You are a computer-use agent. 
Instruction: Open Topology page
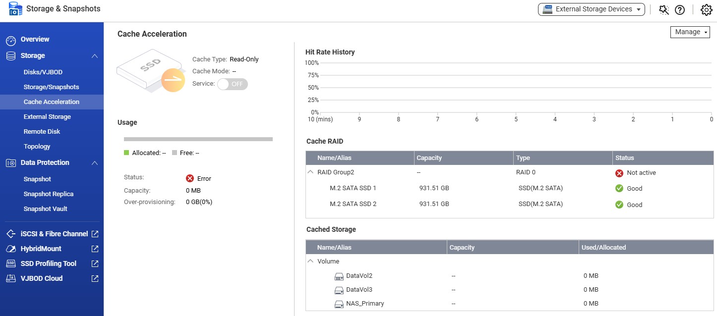37,147
